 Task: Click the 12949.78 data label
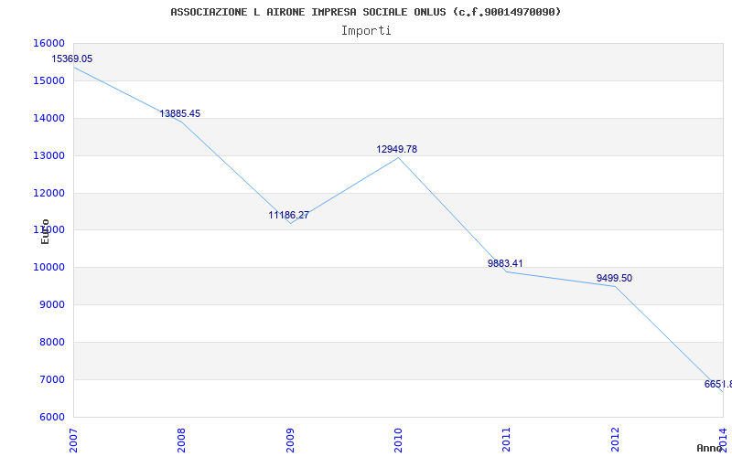click(397, 150)
